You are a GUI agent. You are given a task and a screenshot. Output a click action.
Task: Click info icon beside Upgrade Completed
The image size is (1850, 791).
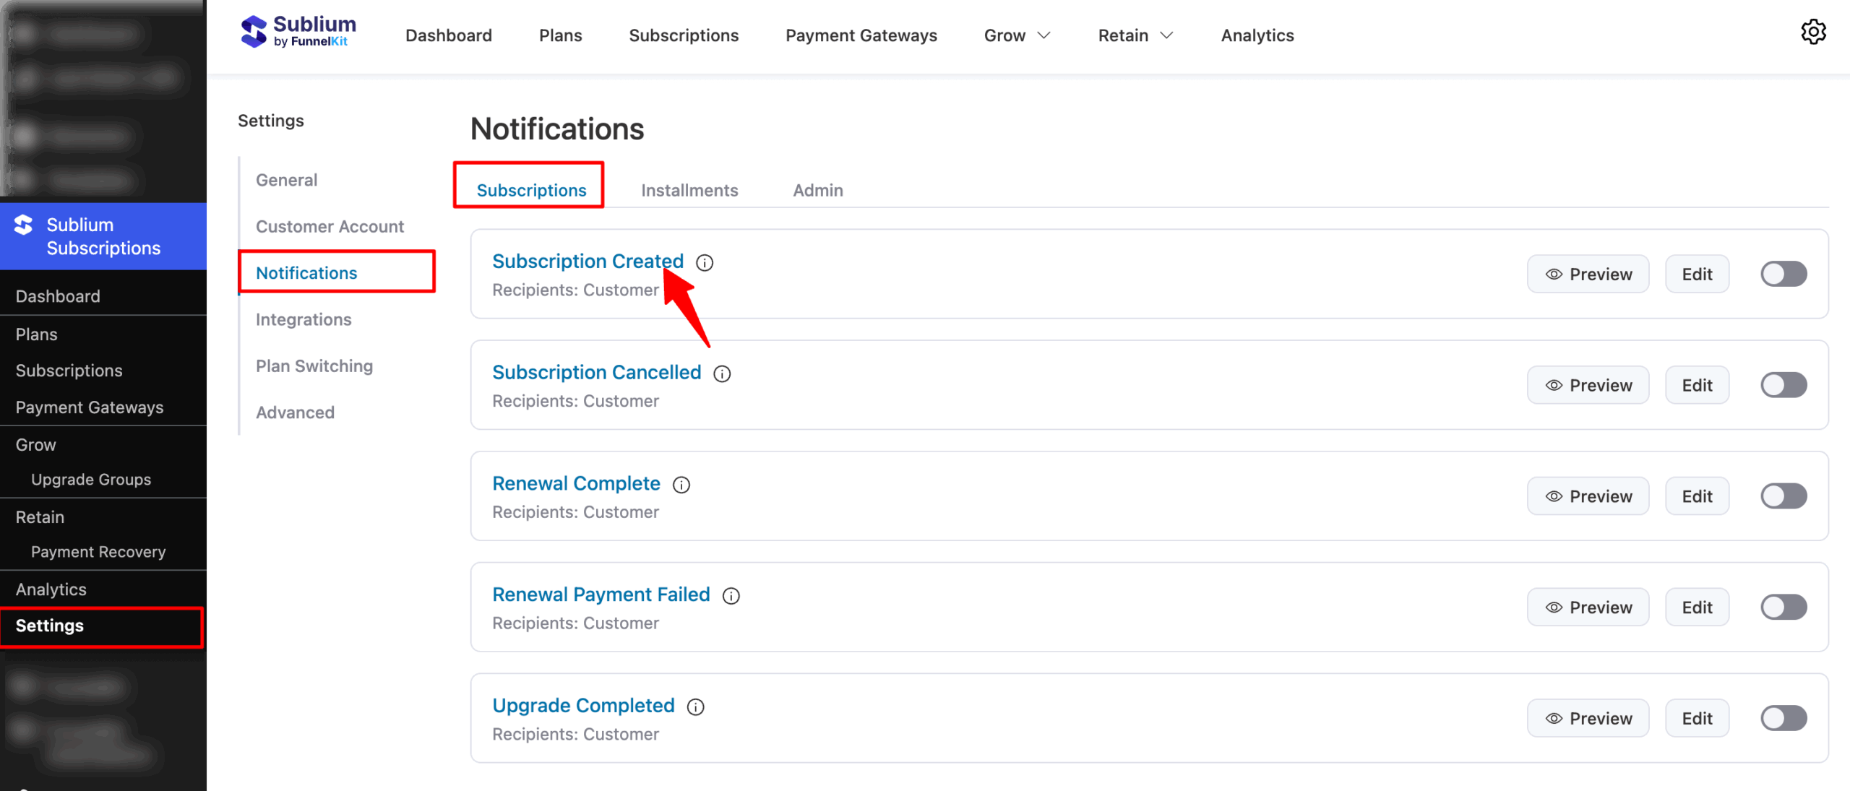click(695, 706)
